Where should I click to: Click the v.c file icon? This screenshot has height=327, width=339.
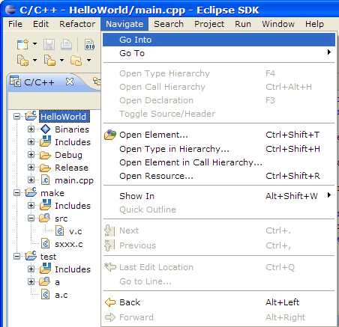[60, 231]
